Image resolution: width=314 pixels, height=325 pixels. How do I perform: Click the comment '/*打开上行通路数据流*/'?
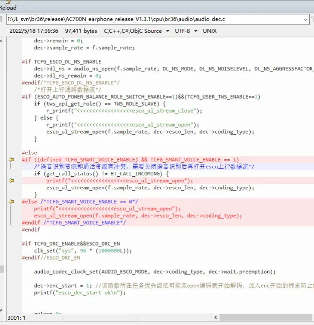[x=68, y=90]
